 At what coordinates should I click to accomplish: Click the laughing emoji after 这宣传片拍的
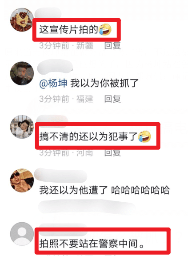(x=105, y=29)
